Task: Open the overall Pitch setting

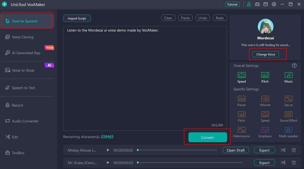Action: 265,78
